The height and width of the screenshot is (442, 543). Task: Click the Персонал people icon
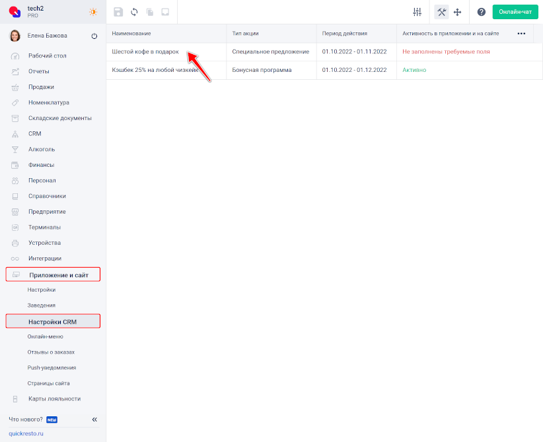click(15, 181)
